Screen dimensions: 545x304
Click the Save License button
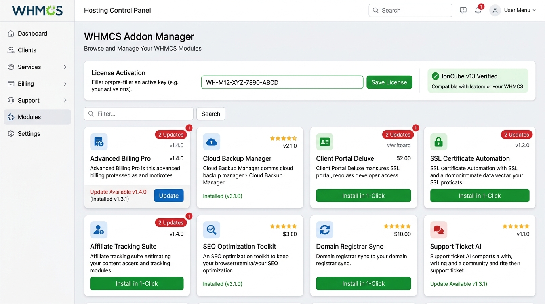coord(389,82)
